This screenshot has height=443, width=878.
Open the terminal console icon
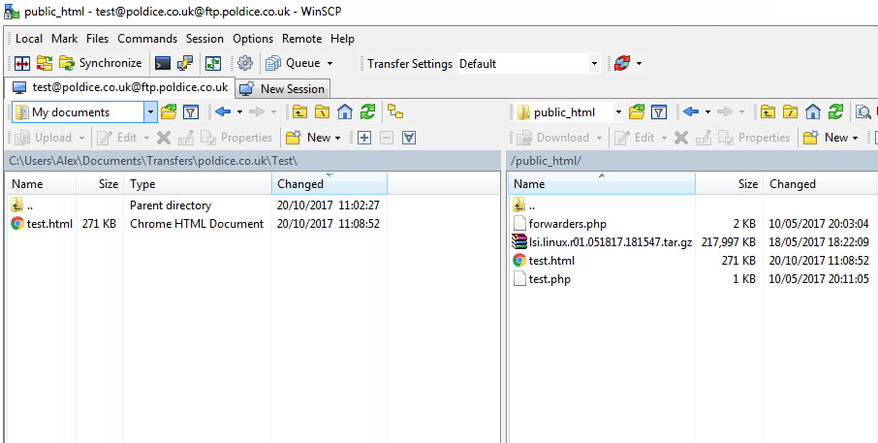point(163,63)
